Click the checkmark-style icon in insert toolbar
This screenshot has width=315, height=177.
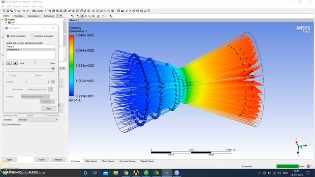pyautogui.click(x=85, y=11)
